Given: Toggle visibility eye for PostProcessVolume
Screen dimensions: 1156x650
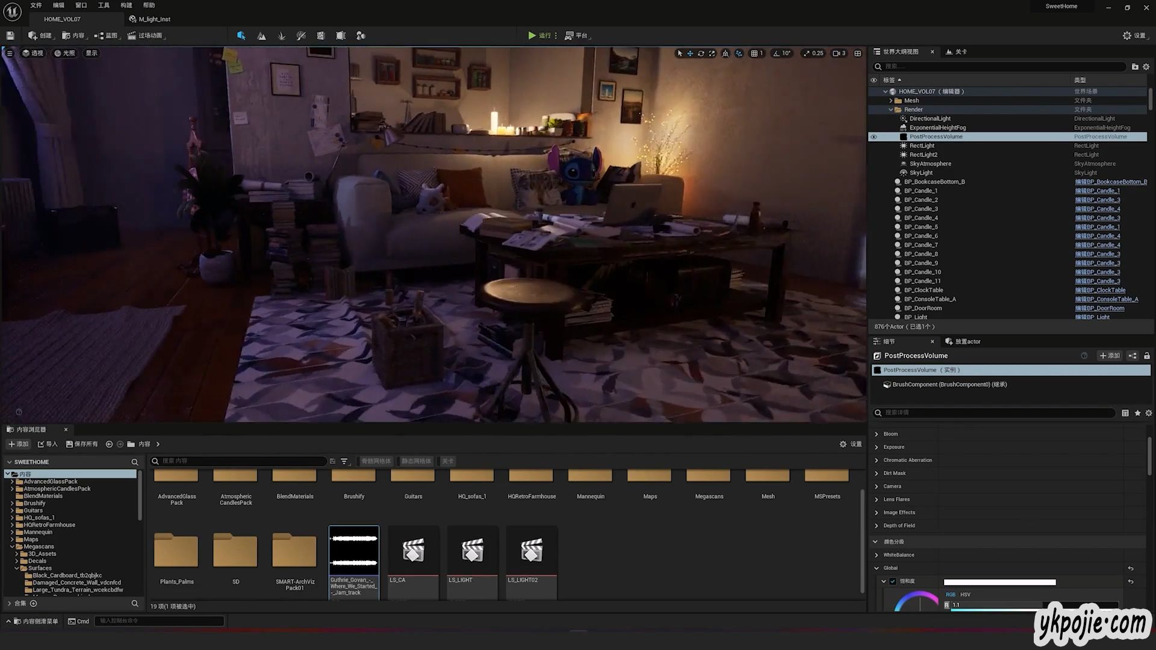Looking at the screenshot, I should pos(874,137).
